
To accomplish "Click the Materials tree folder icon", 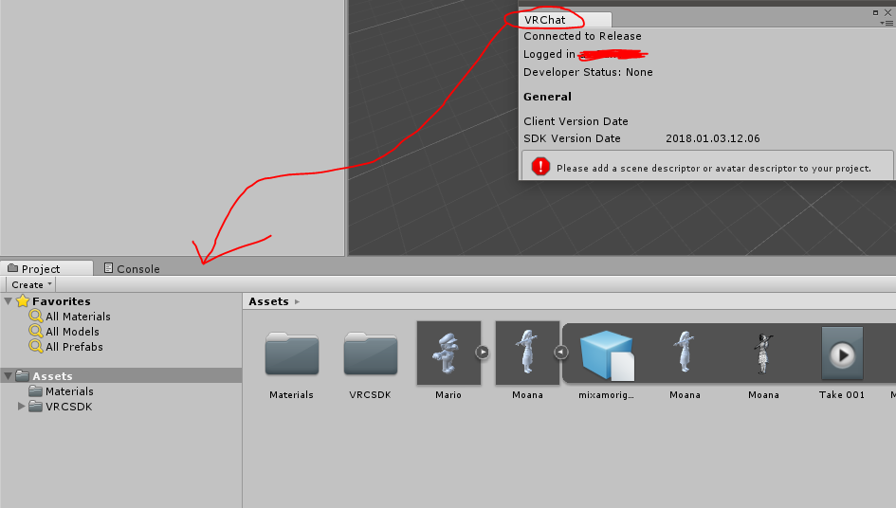I will (35, 390).
